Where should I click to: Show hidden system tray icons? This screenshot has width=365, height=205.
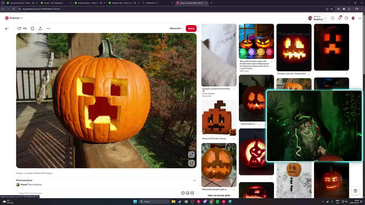click(x=323, y=202)
